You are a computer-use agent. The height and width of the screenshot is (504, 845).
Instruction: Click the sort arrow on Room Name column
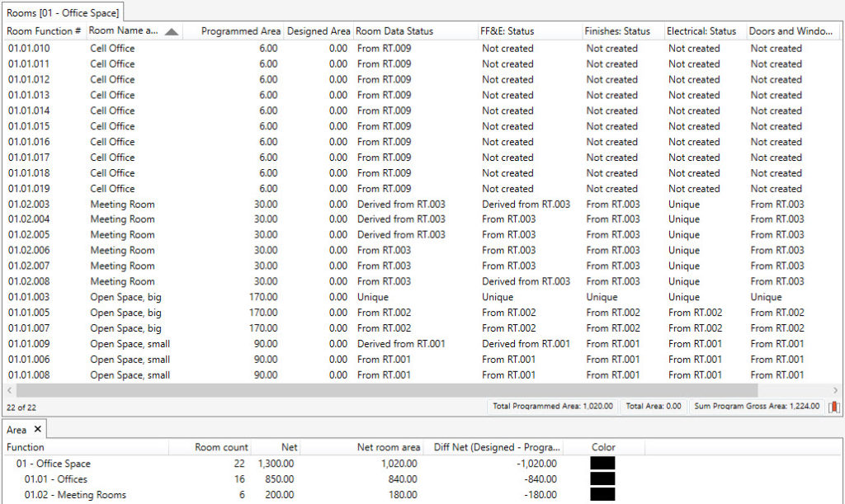(172, 31)
